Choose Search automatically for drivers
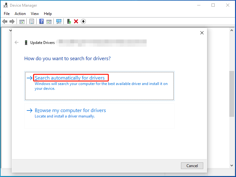The height and width of the screenshot is (177, 236). [99, 86]
